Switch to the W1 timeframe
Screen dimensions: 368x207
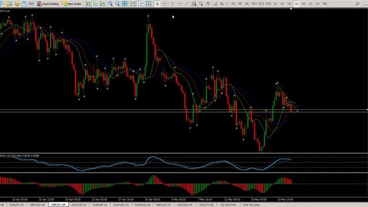pos(317,4)
